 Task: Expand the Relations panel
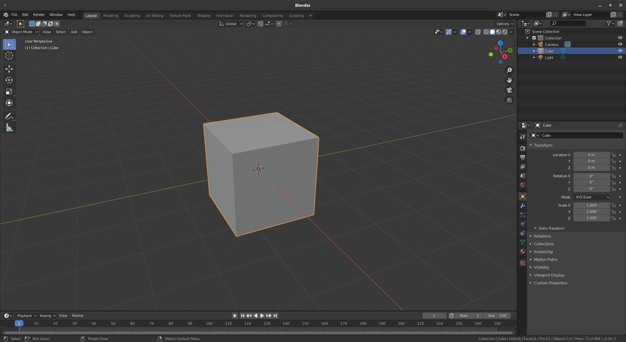coord(542,236)
